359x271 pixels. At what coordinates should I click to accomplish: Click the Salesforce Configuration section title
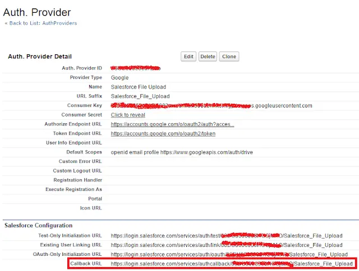pyautogui.click(x=39, y=226)
